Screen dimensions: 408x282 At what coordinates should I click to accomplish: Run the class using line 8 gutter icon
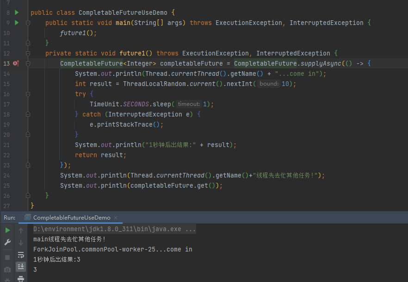coord(17,12)
